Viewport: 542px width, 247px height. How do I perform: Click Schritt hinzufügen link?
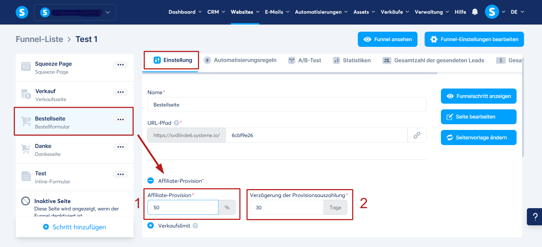pyautogui.click(x=75, y=227)
